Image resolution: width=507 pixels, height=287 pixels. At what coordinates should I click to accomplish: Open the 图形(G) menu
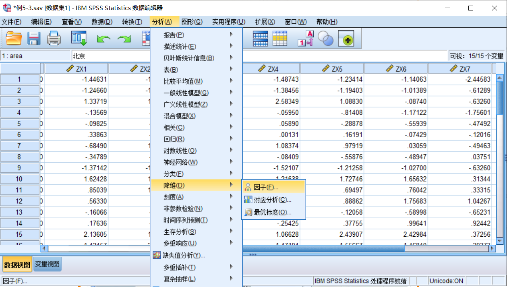click(x=192, y=22)
